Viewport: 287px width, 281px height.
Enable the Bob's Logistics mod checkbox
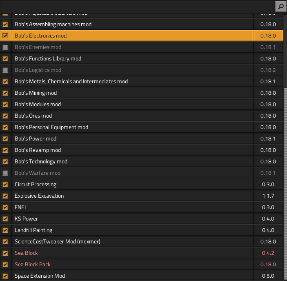tap(5, 70)
